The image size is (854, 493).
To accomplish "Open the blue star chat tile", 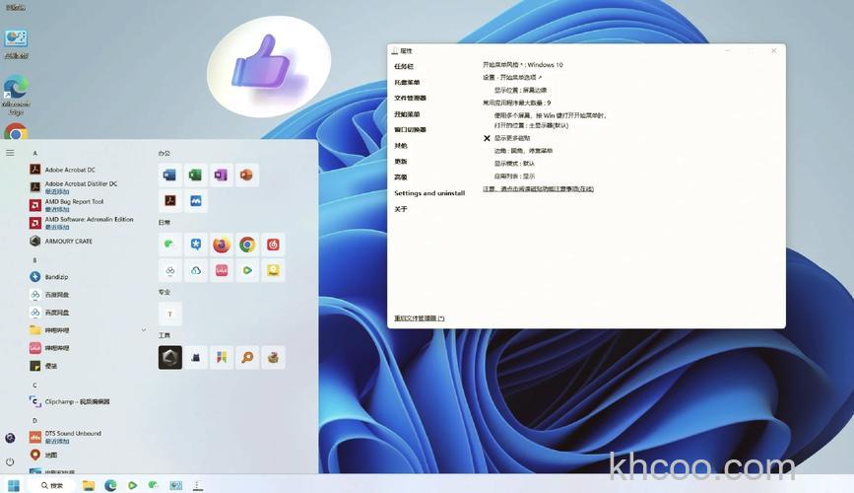I will [x=196, y=245].
